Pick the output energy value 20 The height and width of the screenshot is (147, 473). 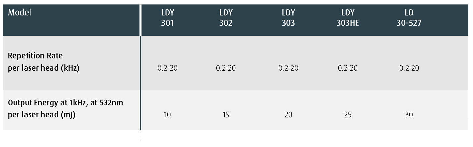288,115
